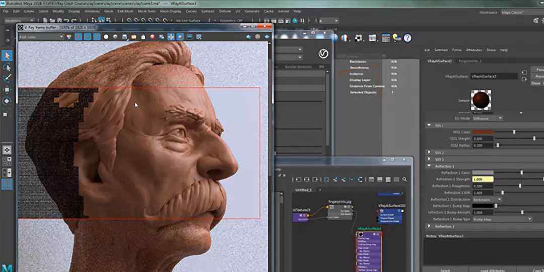The height and width of the screenshot is (272, 544).
Task: Click the red ball icon in the VFB toolbar
Action: tap(152, 37)
